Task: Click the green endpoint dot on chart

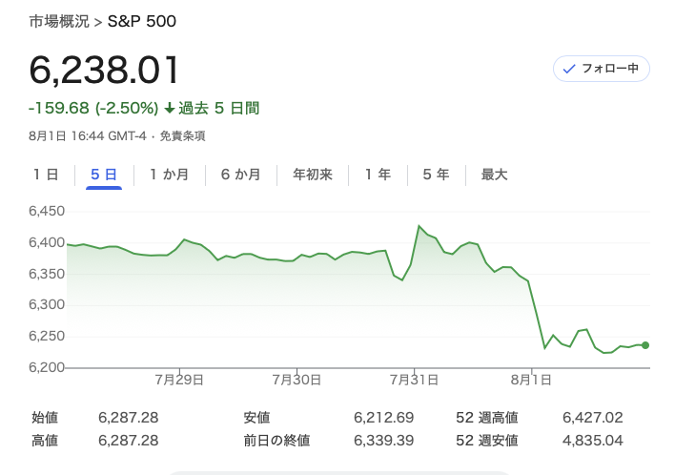Action: click(x=644, y=345)
